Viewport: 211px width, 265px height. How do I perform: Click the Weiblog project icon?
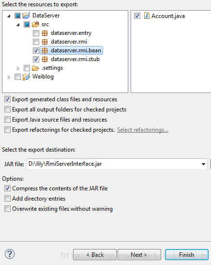(26, 77)
